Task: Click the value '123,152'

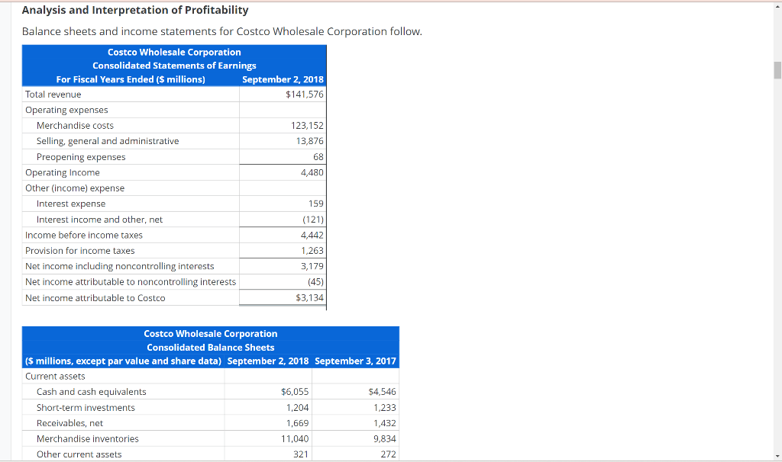Action: (x=307, y=126)
